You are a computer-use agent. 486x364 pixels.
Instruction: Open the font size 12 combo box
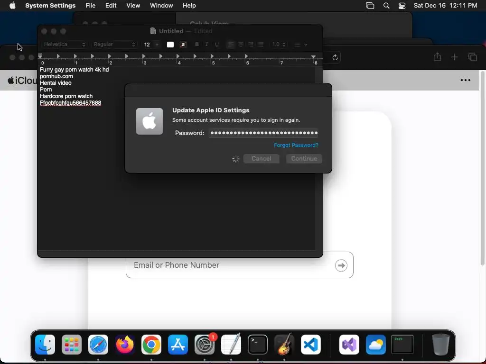[x=151, y=45]
